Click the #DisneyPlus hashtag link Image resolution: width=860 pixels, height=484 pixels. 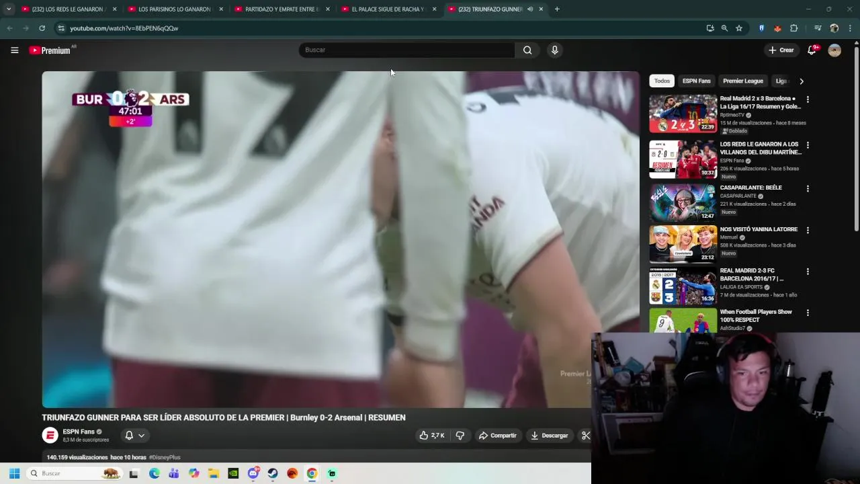tap(165, 457)
